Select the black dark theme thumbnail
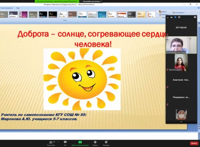This screenshot has height=147, width=200. pyautogui.click(x=43, y=14)
